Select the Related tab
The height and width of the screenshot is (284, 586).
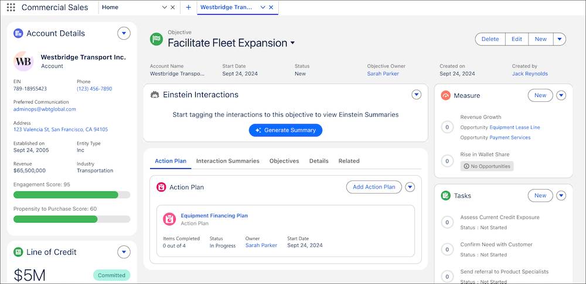[x=349, y=161]
